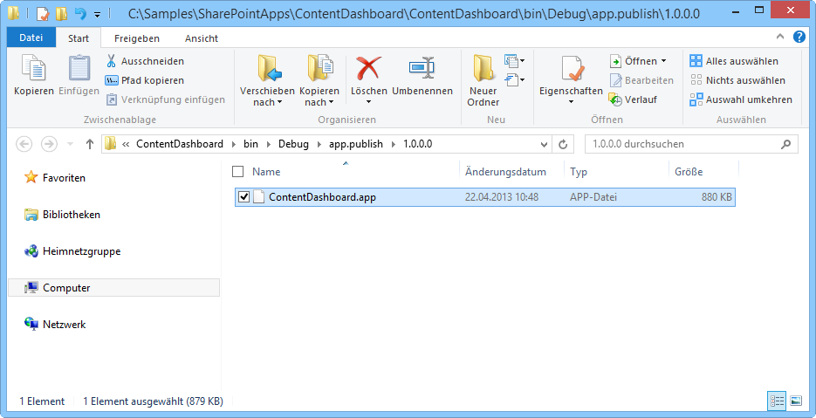Image resolution: width=816 pixels, height=418 pixels.
Task: Click Alles auswählen
Action: [734, 61]
